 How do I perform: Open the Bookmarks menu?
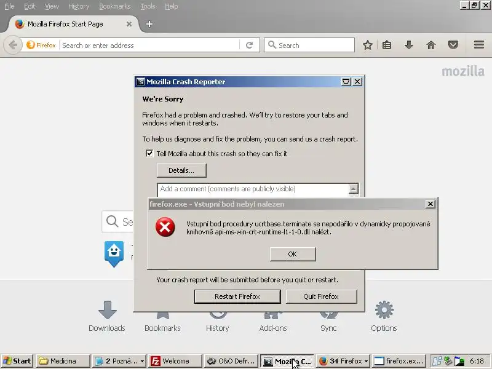[115, 6]
